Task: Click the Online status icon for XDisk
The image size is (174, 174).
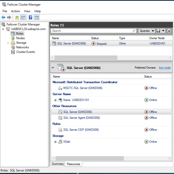Action: pos(146,142)
